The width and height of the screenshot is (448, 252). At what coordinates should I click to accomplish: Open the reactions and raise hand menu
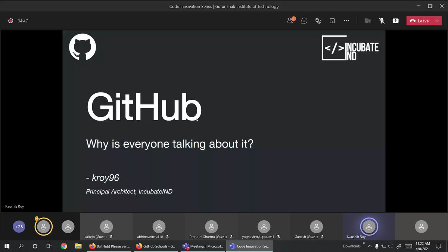coord(318,21)
